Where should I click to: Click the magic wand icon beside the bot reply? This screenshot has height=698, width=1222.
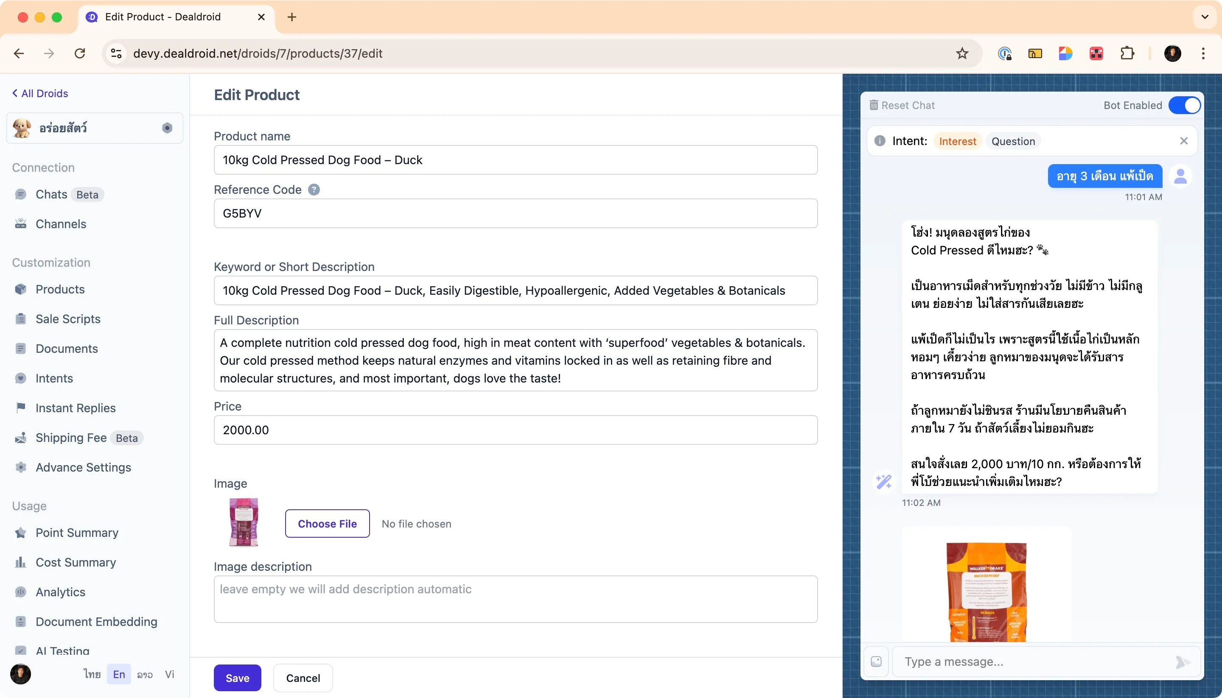(x=884, y=481)
